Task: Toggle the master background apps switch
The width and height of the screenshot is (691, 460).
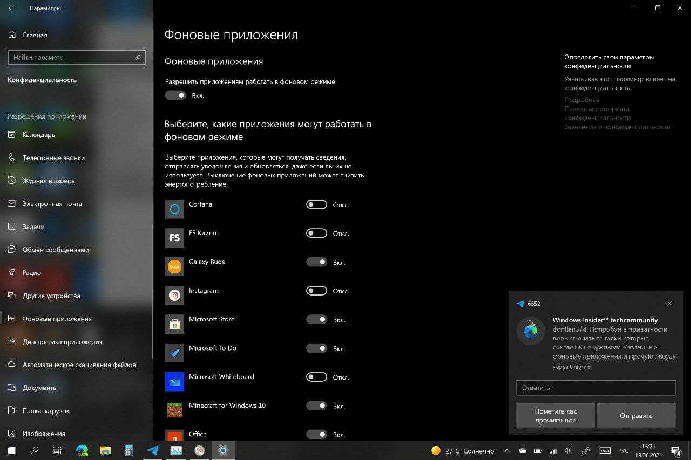Action: point(175,95)
